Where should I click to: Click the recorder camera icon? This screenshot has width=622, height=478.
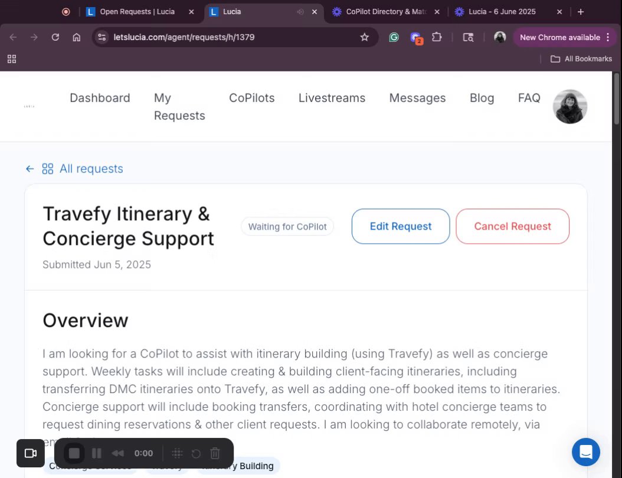pos(31,453)
